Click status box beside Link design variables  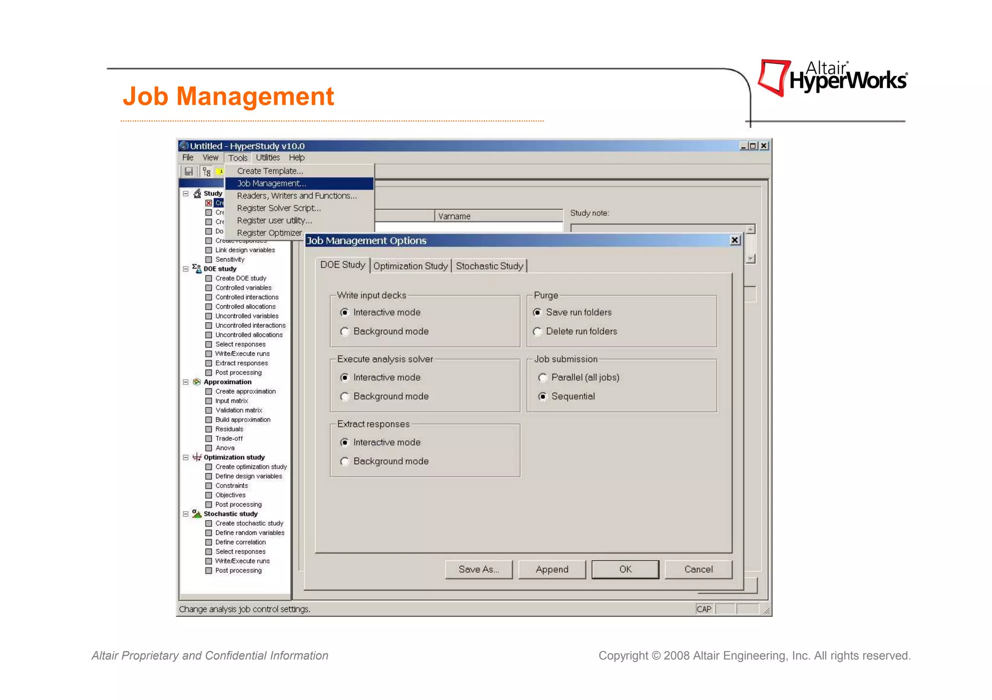click(209, 250)
